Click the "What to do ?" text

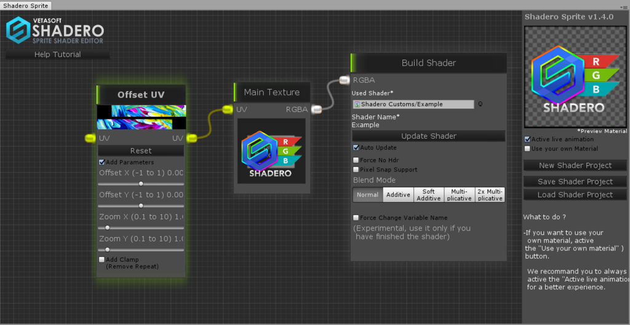coord(544,217)
